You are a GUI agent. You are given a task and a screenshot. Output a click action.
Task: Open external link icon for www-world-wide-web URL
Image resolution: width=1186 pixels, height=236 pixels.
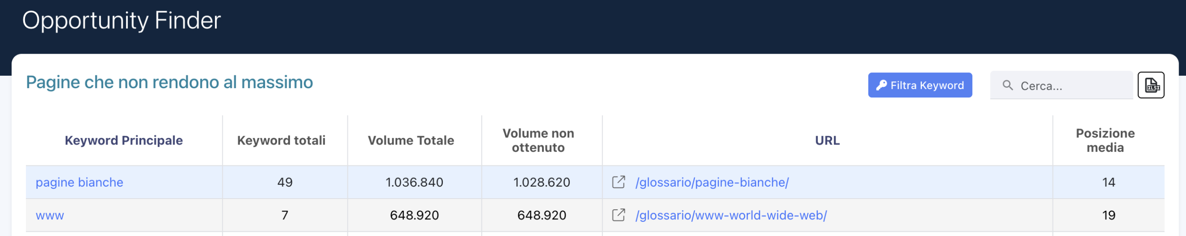618,215
